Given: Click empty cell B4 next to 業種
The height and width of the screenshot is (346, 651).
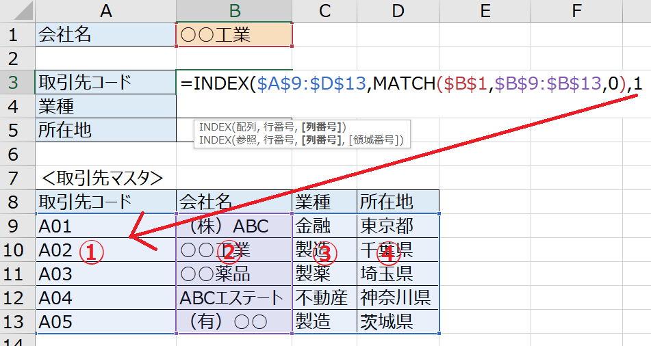Looking at the screenshot, I should point(234,106).
